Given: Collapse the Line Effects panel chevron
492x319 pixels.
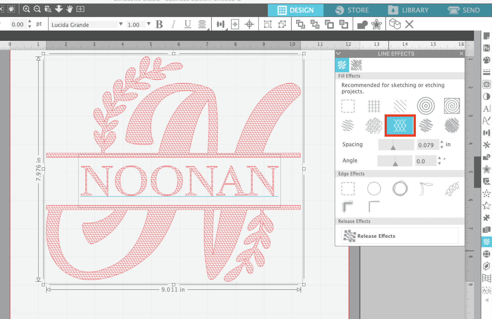Looking at the screenshot, I should 339,53.
